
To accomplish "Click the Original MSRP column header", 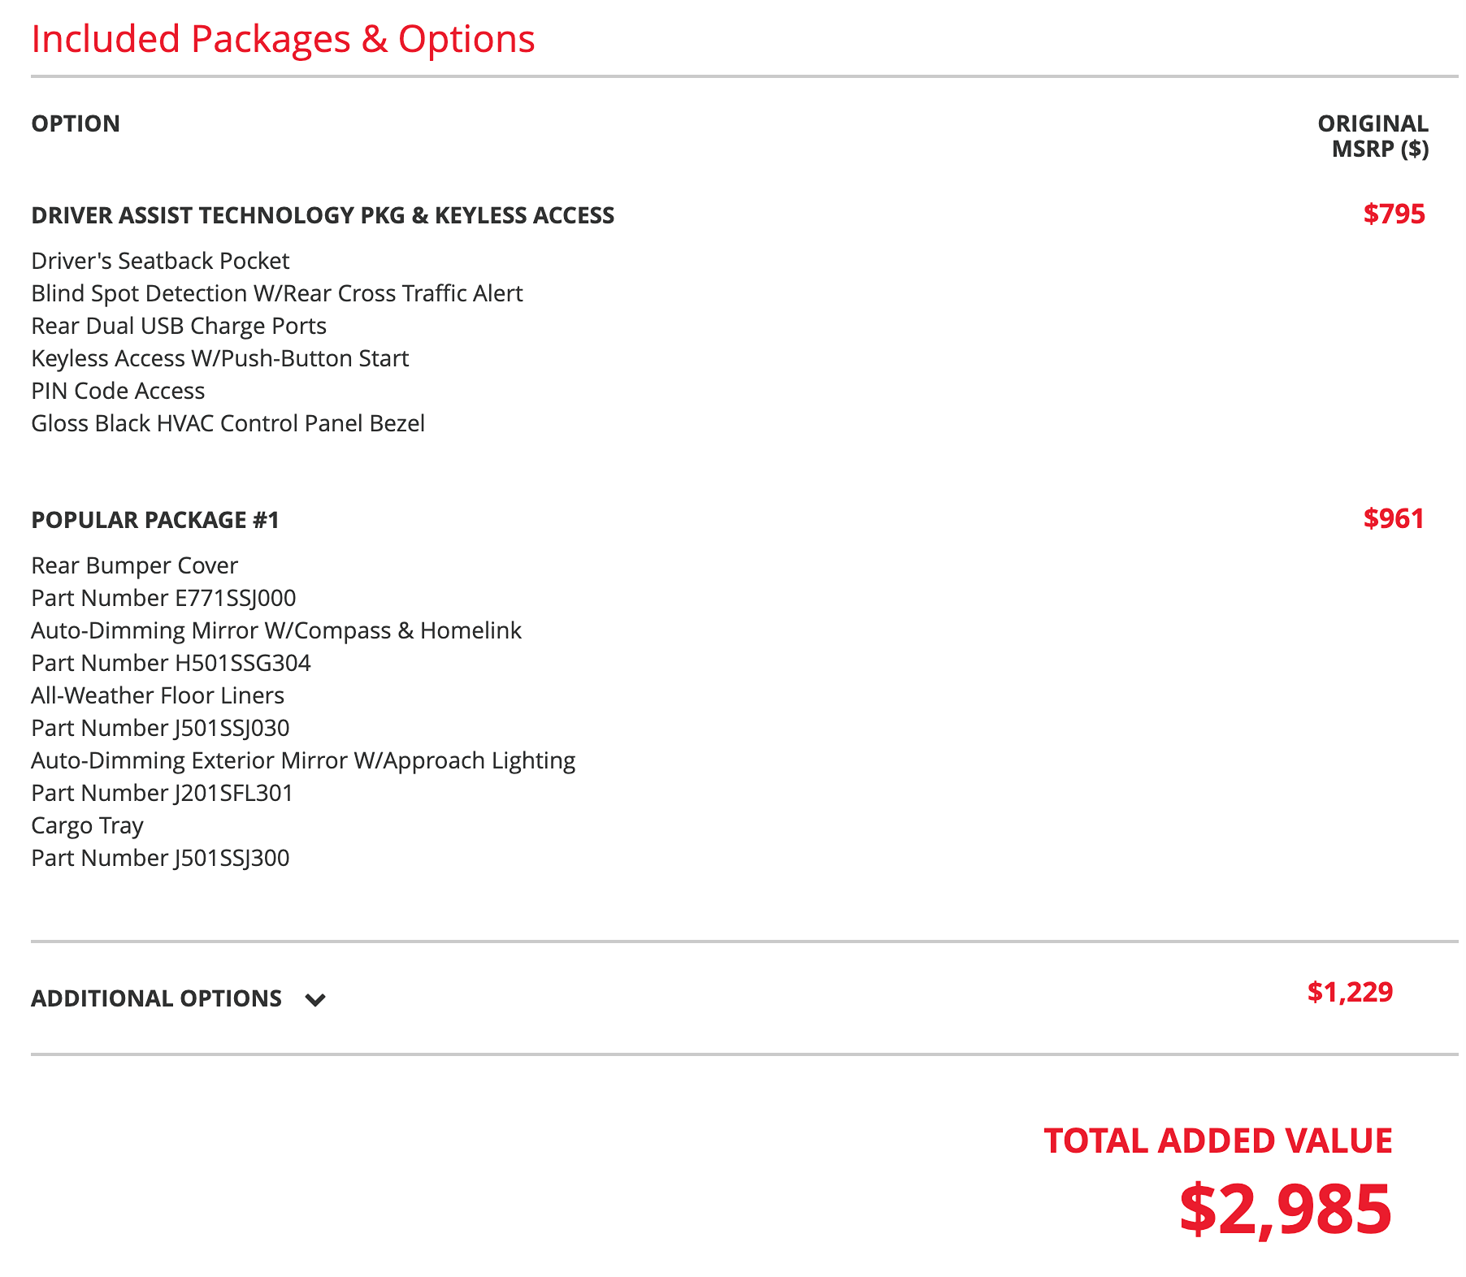I will [x=1373, y=136].
